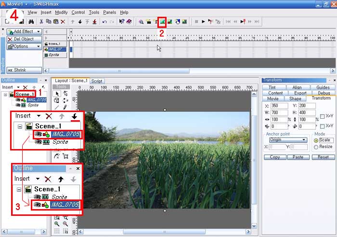
Task: Switch to the Shape tab
Action: (x=295, y=99)
